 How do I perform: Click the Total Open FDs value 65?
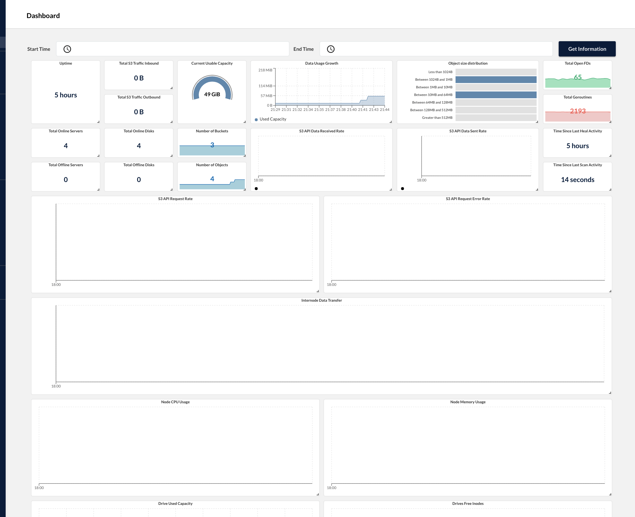pos(578,77)
